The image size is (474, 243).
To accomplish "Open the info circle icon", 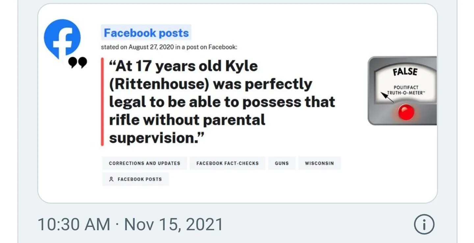I will pyautogui.click(x=424, y=225).
